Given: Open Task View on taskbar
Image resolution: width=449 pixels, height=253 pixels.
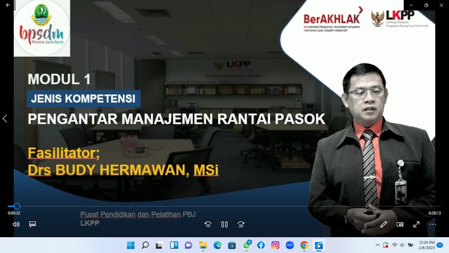Looking at the screenshot, I should (x=160, y=245).
